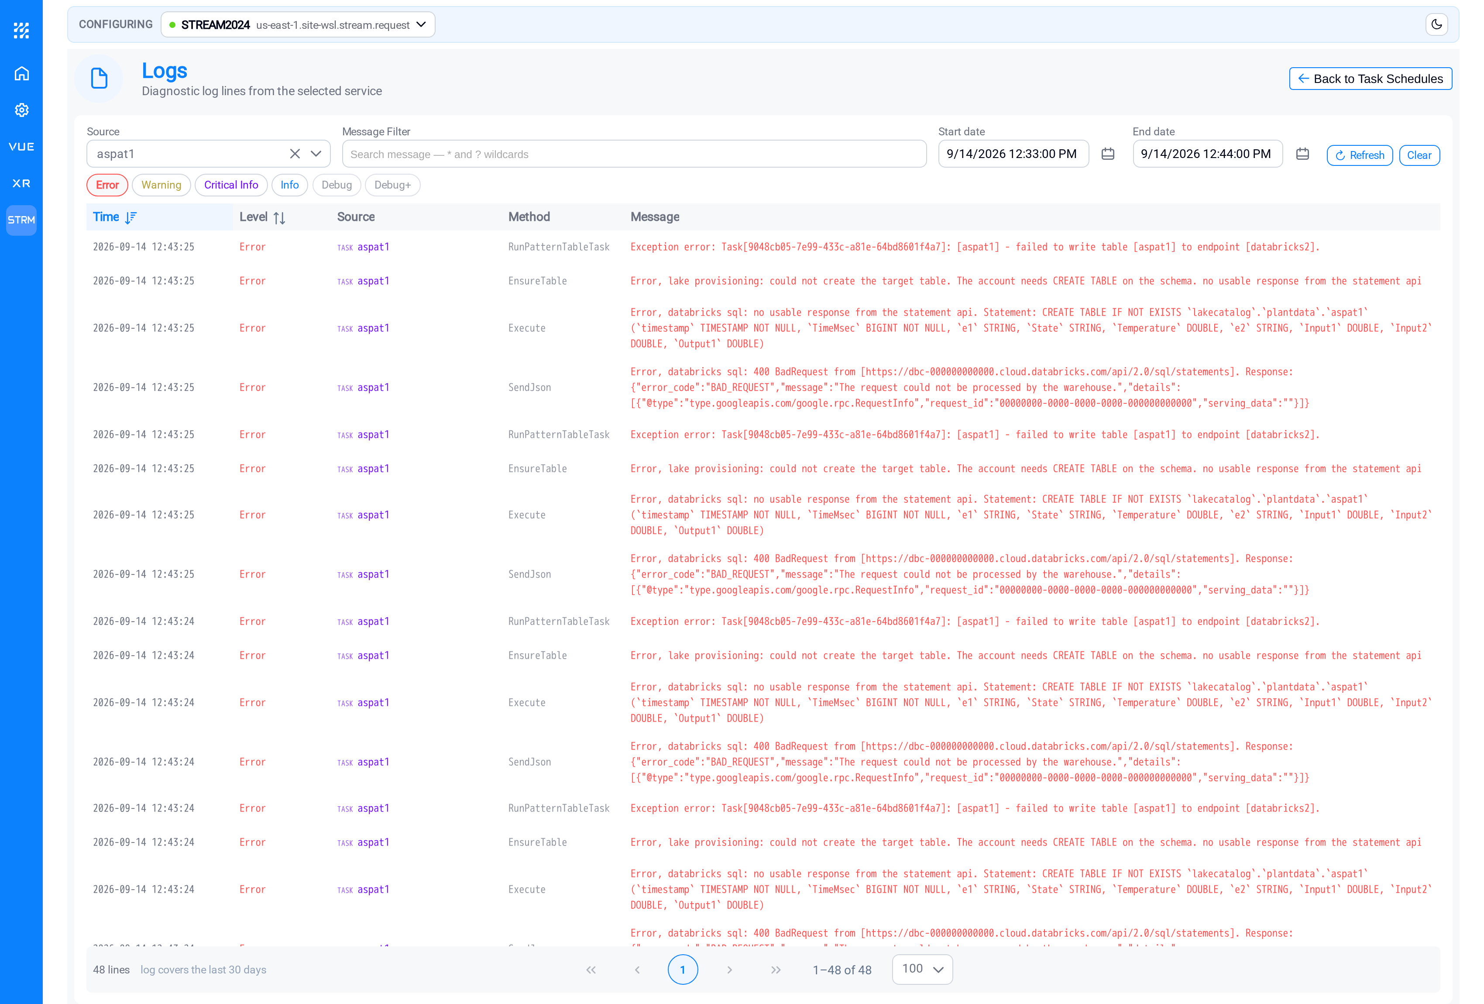Switch to XR module in sidebar

pos(21,183)
